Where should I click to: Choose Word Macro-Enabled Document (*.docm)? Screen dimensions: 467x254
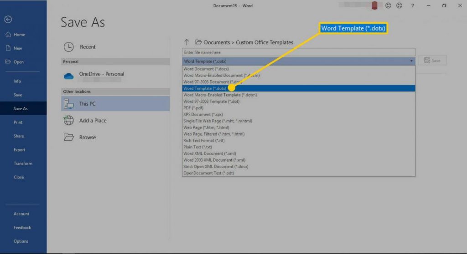[x=298, y=75]
